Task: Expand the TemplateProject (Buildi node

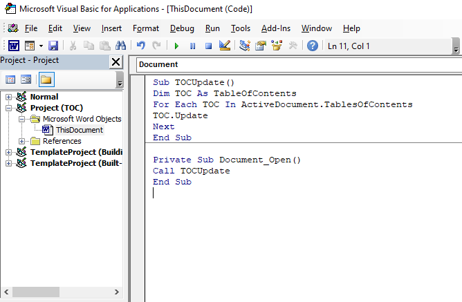Action: tap(8, 152)
